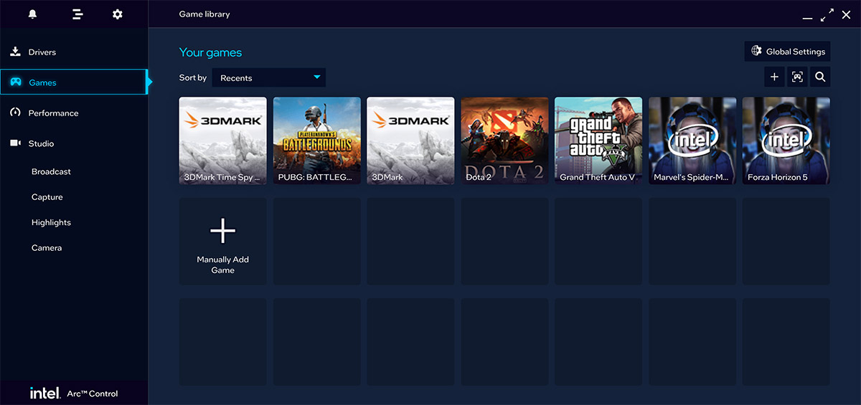Open the notifications bell icon
The height and width of the screenshot is (405, 861).
click(32, 14)
